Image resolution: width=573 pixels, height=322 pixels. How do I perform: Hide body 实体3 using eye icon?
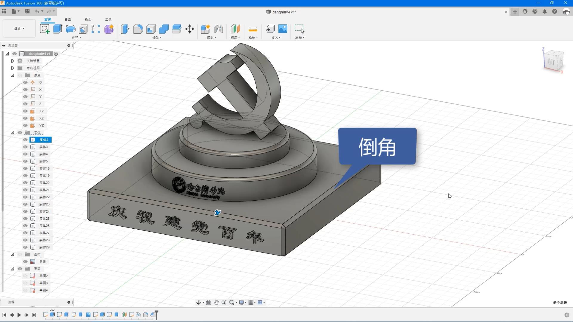[x=25, y=147]
